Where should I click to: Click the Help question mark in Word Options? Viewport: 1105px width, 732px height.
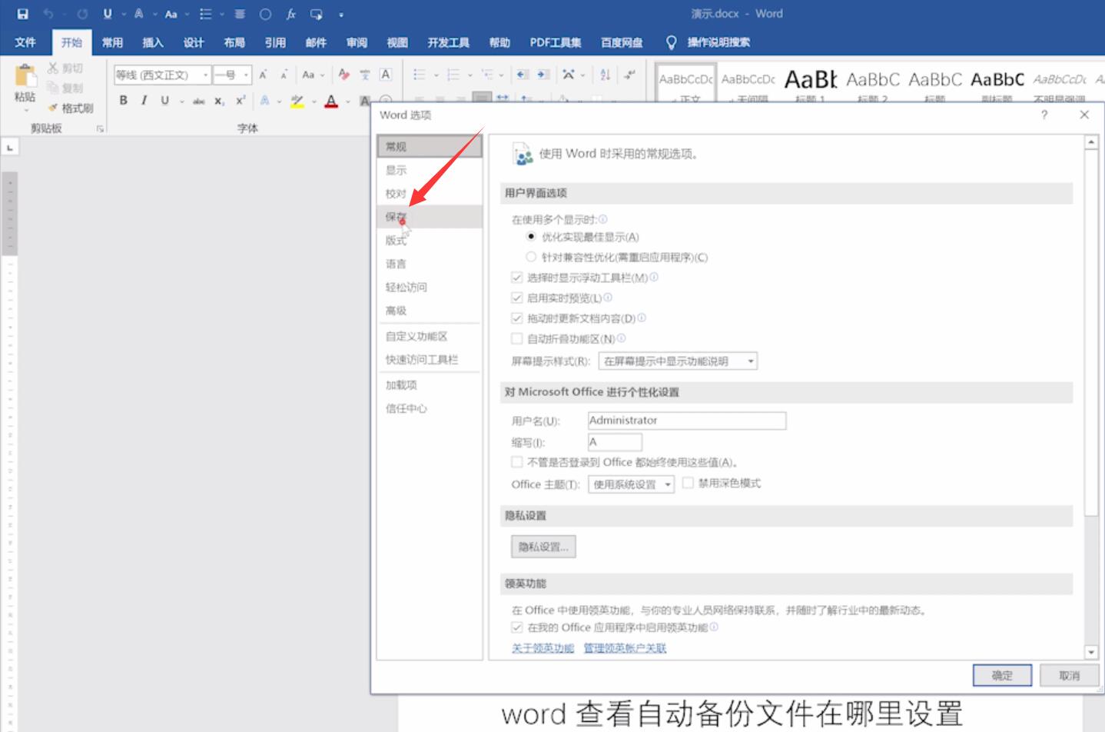click(1044, 115)
